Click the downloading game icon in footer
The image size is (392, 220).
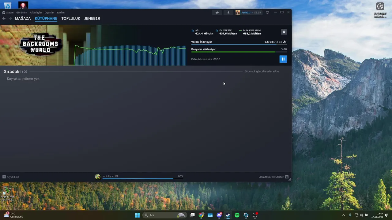tap(98, 177)
